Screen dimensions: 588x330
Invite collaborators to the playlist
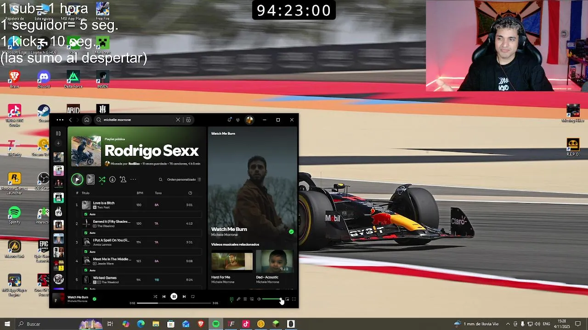pyautogui.click(x=123, y=180)
